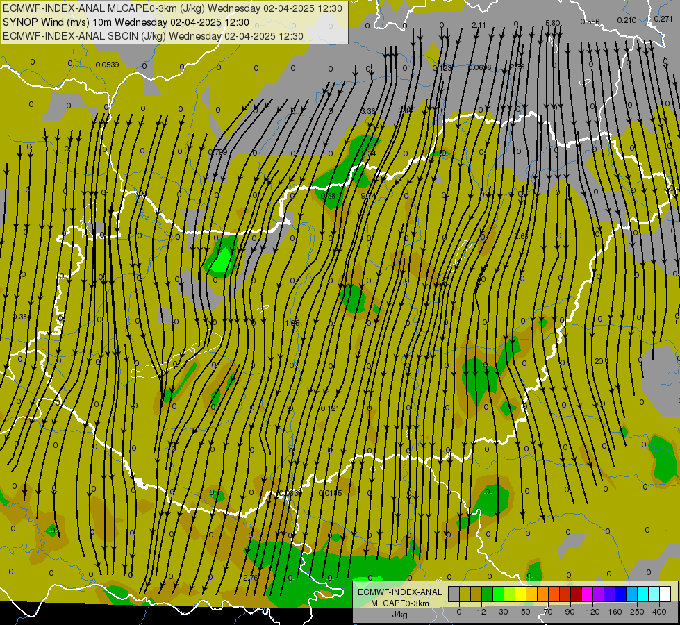Click the dark red legend swatch
Viewport: 680px width, 625px height.
(577, 594)
